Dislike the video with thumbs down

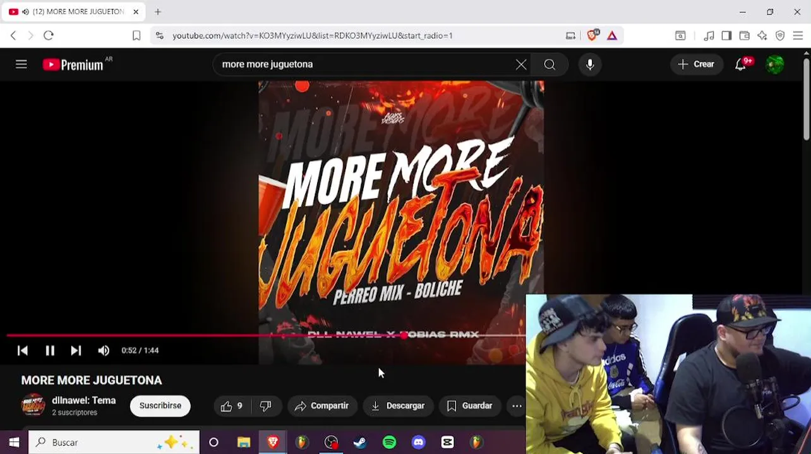click(x=266, y=406)
